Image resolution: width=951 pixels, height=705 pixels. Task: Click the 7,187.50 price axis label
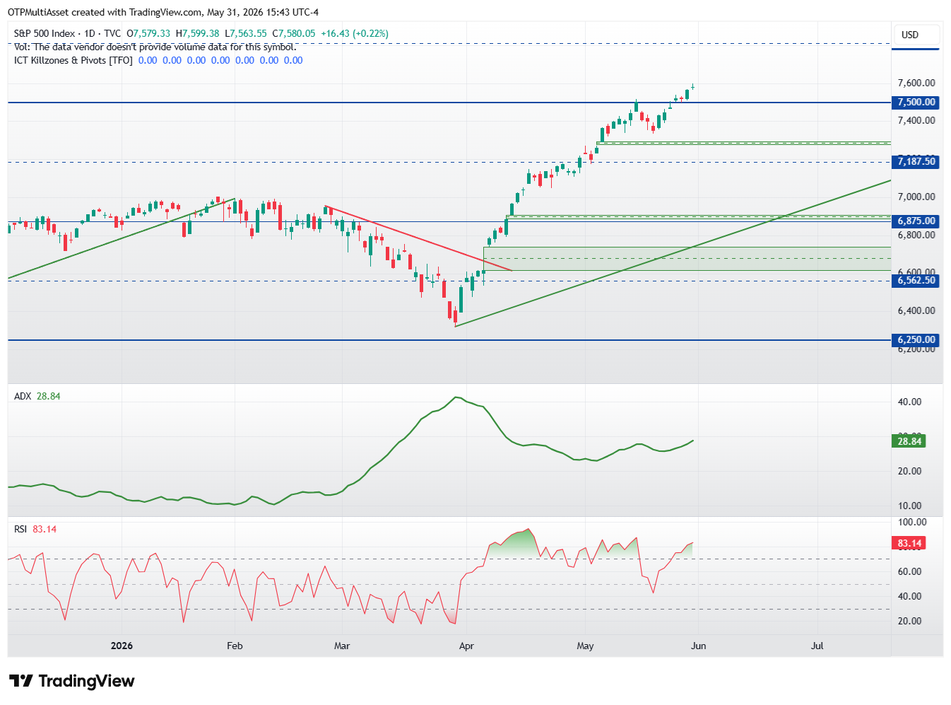point(916,161)
